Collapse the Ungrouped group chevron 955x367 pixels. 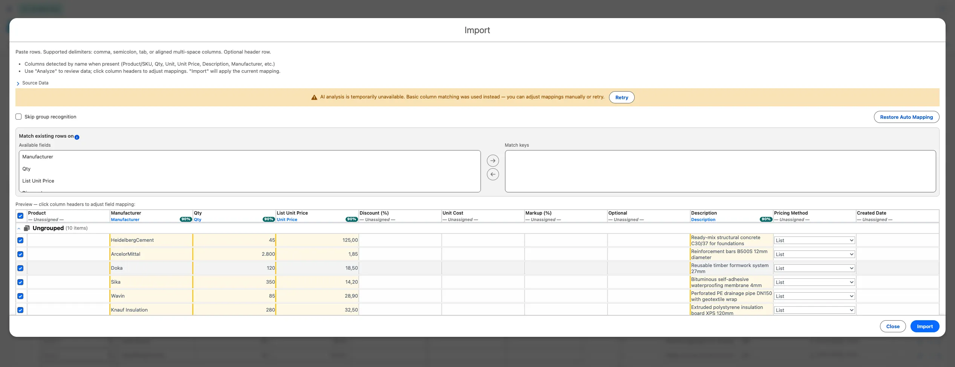pyautogui.click(x=19, y=229)
